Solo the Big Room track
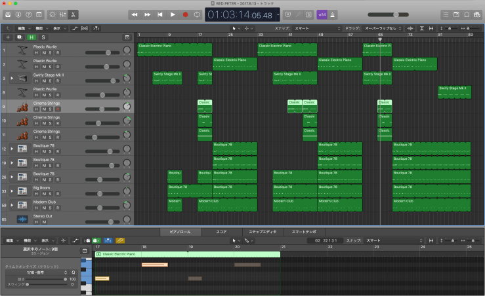This screenshot has height=296, width=485. (51, 194)
